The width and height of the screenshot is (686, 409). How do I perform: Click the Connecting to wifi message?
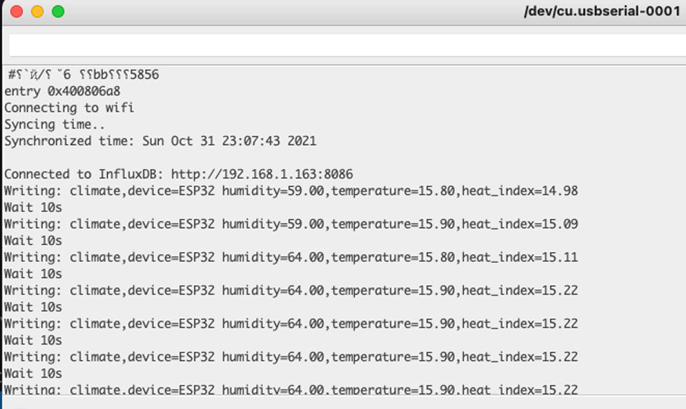click(x=69, y=108)
